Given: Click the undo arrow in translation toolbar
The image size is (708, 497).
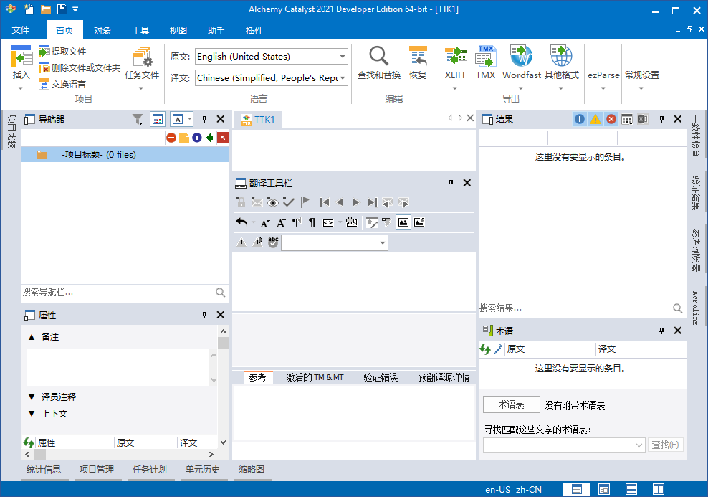Looking at the screenshot, I should 242,222.
